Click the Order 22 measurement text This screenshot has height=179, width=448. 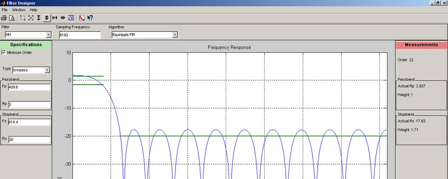click(406, 60)
